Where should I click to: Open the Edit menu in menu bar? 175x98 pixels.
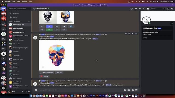point(14,2)
